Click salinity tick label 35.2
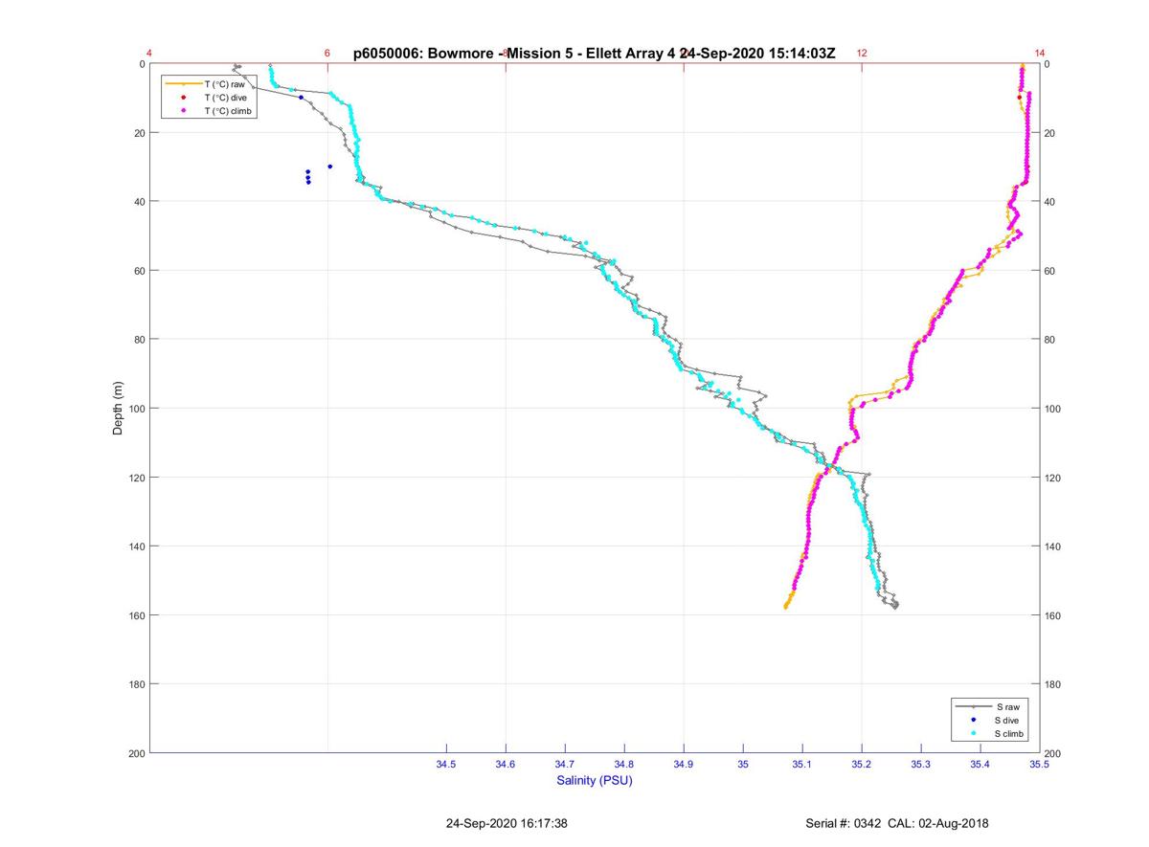Image resolution: width=1149 pixels, height=847 pixels. (x=862, y=765)
